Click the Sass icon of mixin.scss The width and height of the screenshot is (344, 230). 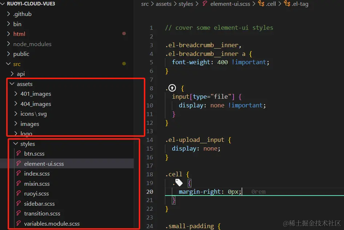[19, 183]
